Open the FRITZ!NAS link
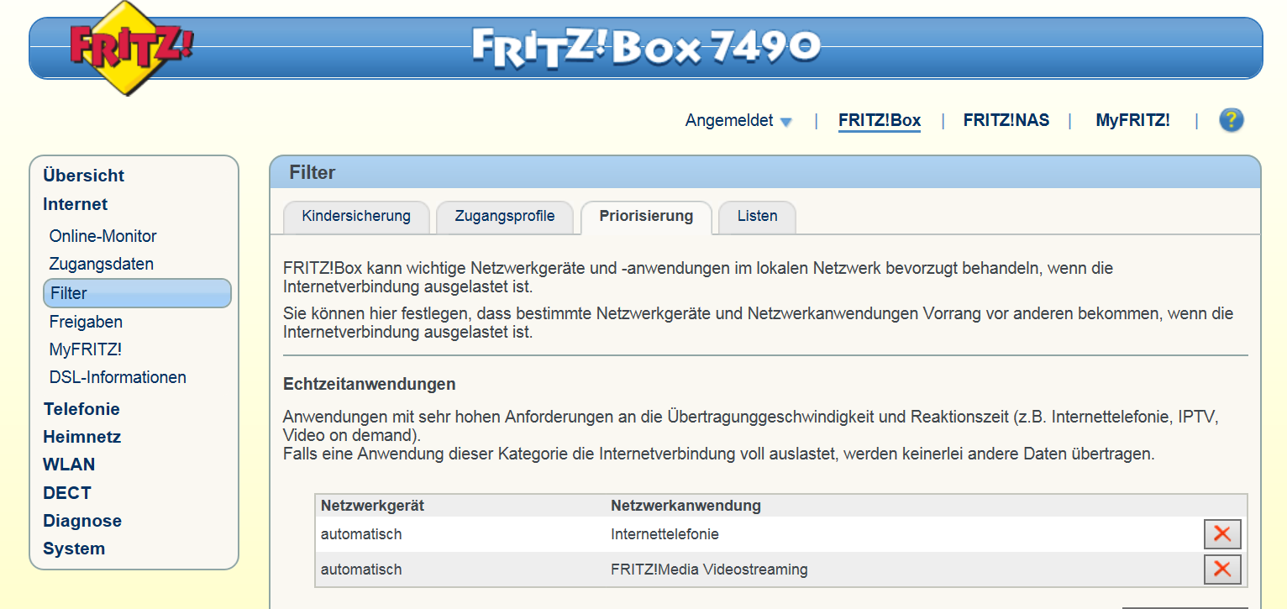 (x=1006, y=120)
